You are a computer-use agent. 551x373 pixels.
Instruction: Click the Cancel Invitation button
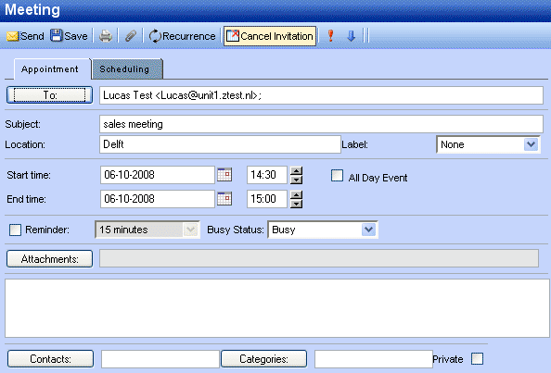pos(270,36)
